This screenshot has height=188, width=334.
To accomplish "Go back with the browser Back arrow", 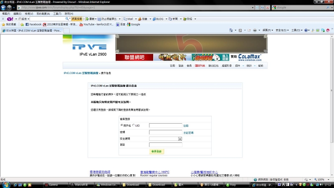I will coord(3,8).
